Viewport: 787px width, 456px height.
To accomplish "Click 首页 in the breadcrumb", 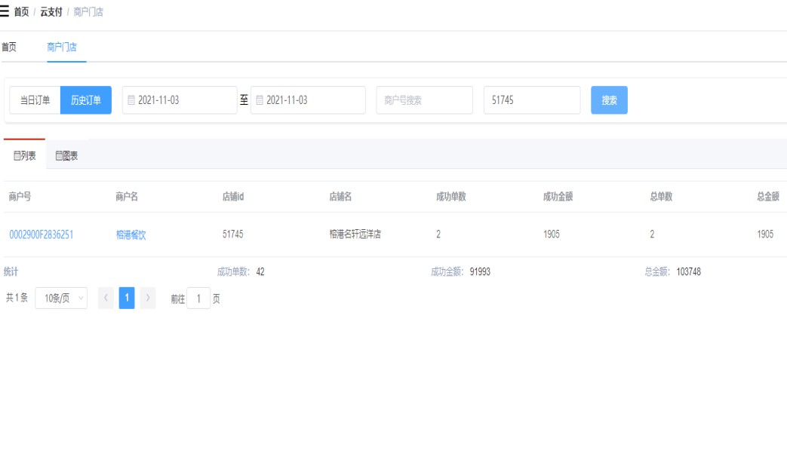I will (21, 12).
